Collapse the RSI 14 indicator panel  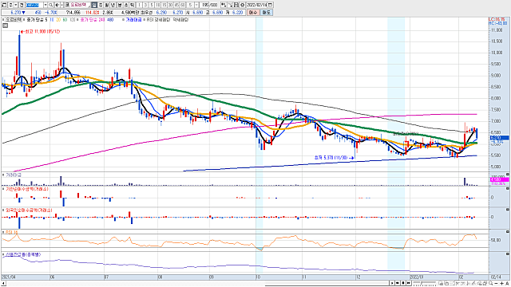tap(508, 231)
